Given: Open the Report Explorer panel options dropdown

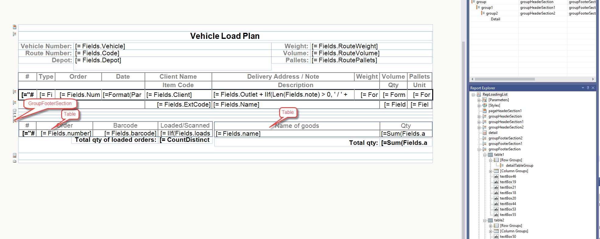Looking at the screenshot, I should [583, 88].
